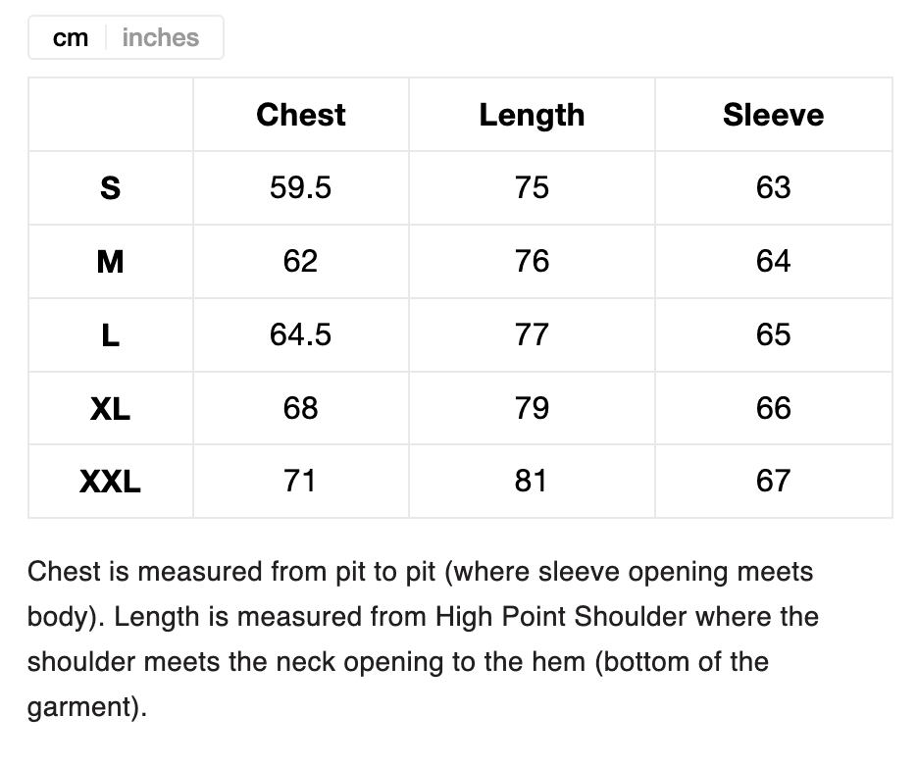The height and width of the screenshot is (767, 918).
Task: Select the M size row label
Action: [111, 261]
